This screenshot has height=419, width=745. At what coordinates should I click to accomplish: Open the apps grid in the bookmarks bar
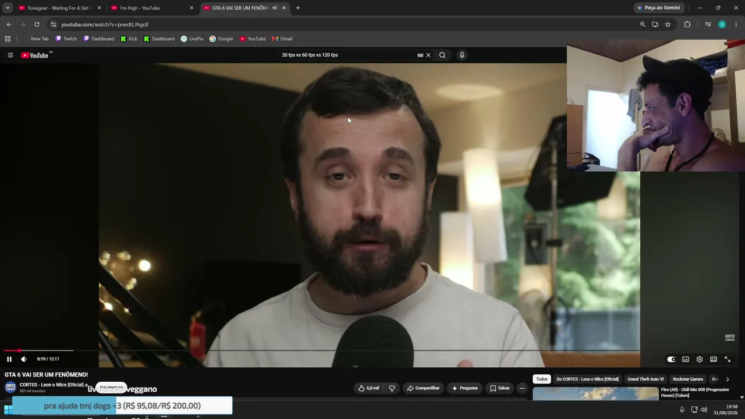coord(8,39)
